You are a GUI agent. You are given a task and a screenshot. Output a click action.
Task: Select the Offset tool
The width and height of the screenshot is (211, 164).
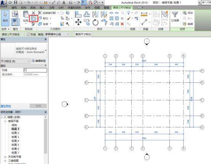pos(87,14)
